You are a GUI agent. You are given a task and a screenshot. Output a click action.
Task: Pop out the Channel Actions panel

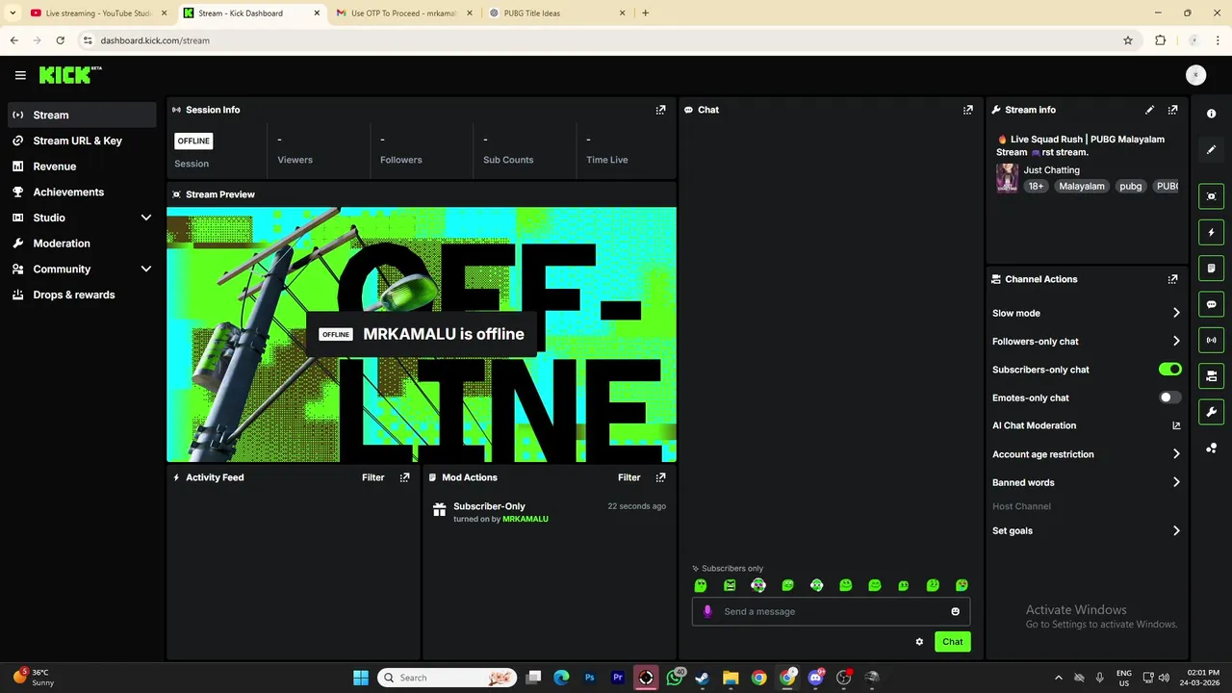(x=1172, y=279)
